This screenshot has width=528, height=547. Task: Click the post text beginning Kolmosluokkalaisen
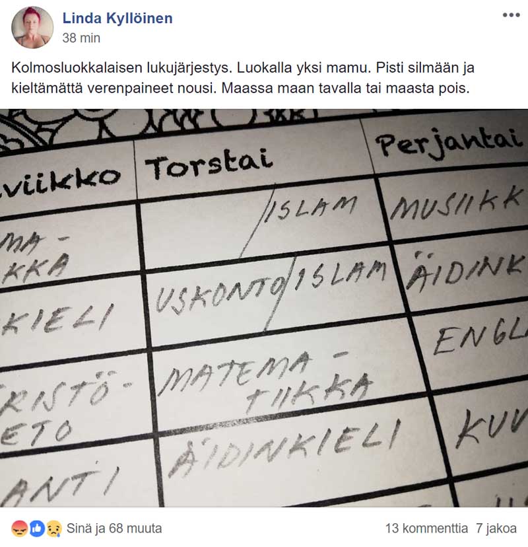tap(243, 78)
